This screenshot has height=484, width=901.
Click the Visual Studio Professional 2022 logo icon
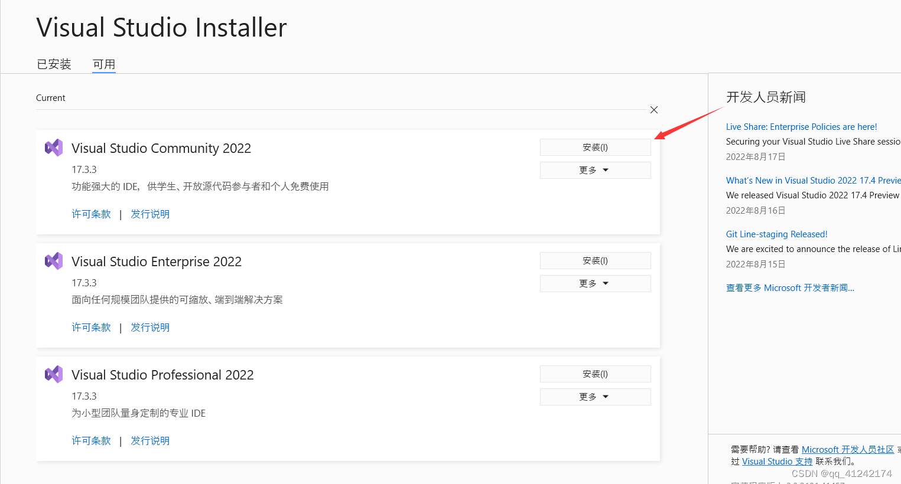pos(54,374)
